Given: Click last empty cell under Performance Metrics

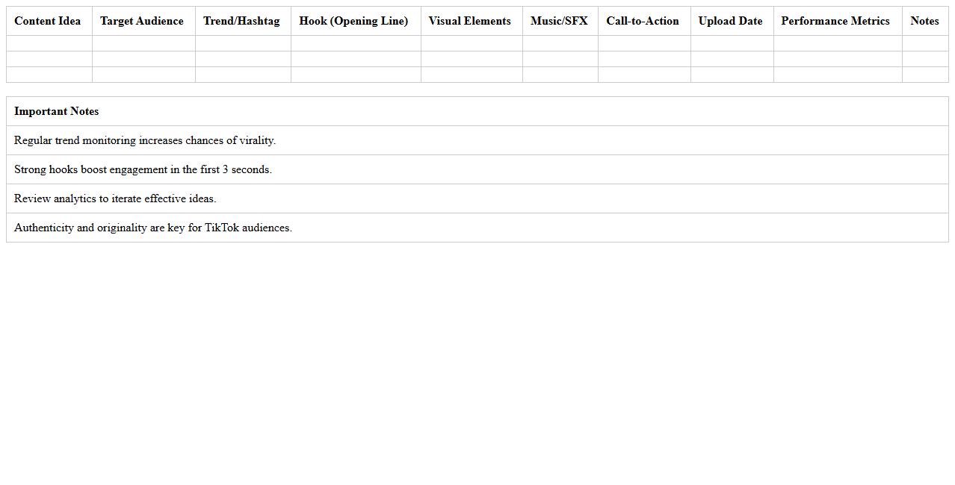Looking at the screenshot, I should coord(837,75).
